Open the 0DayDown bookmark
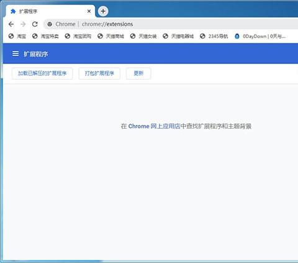Viewport: 298px width, 263px height. point(260,36)
